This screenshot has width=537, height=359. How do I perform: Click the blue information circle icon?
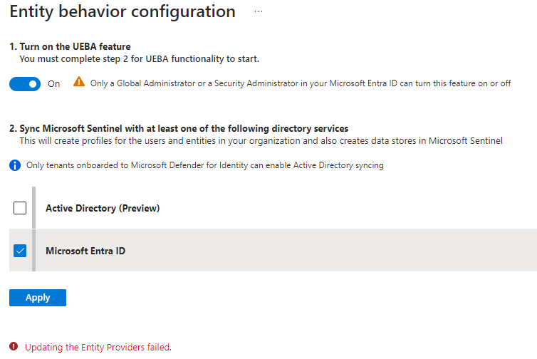[15, 165]
